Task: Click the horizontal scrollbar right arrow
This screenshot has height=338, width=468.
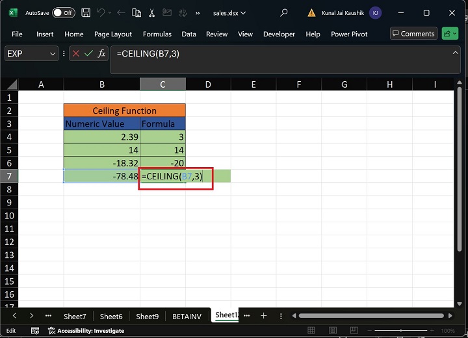Action: [450, 316]
